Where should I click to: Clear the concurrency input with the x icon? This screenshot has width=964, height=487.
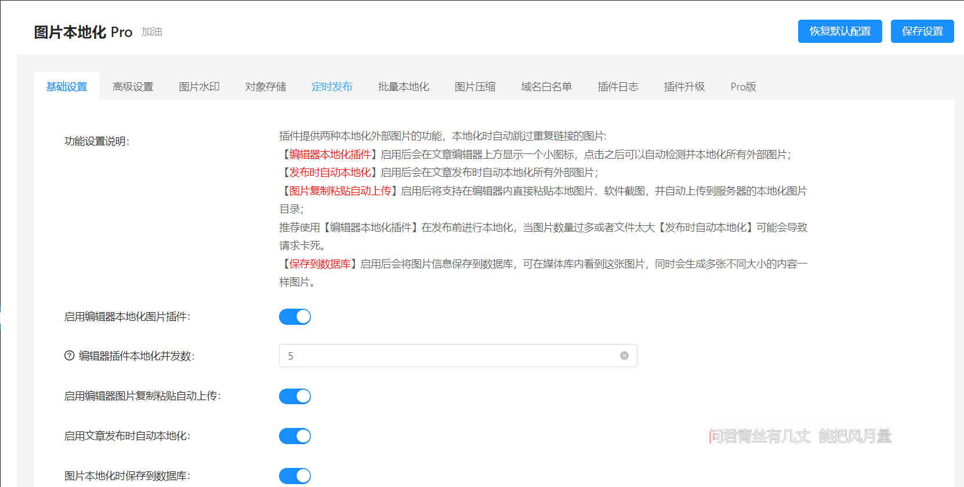pyautogui.click(x=624, y=356)
